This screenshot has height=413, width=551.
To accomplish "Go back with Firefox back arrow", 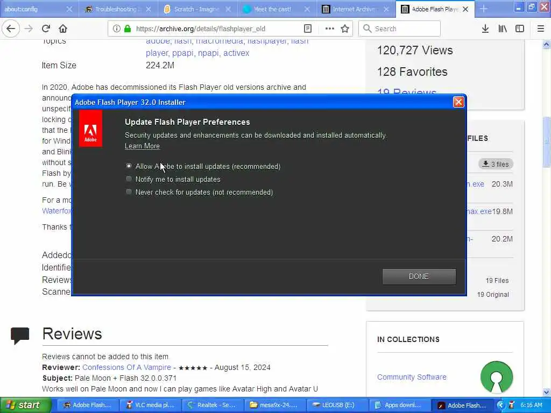I will tap(11, 29).
